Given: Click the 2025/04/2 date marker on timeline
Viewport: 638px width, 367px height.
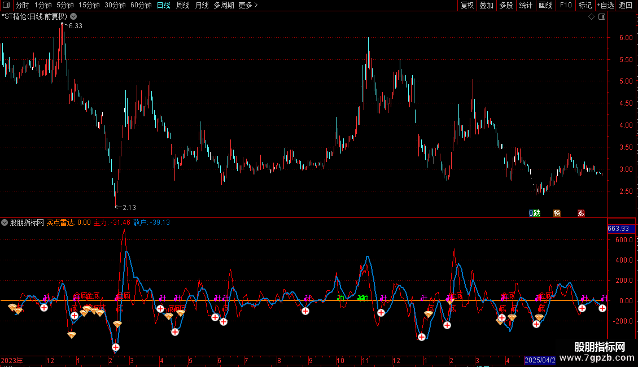Looking at the screenshot, I should pos(540,360).
